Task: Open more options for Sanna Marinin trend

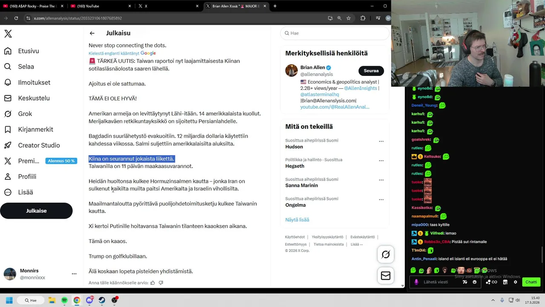Action: point(381,180)
